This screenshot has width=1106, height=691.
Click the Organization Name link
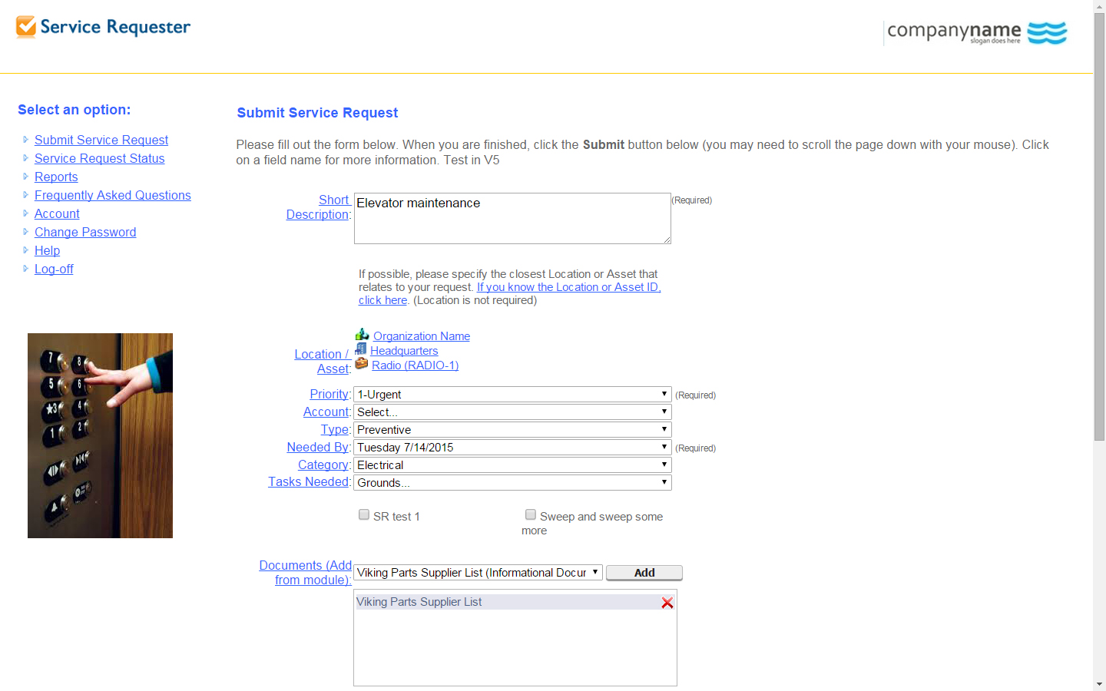(422, 336)
